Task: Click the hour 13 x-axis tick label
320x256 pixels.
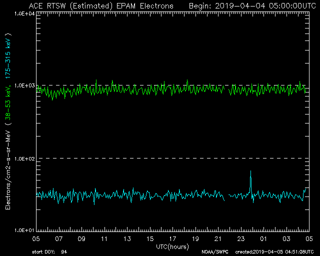Action: pos(127,238)
